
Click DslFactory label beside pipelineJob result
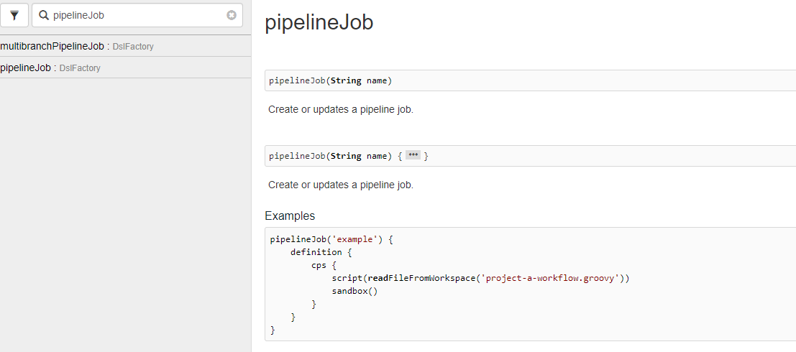point(80,68)
